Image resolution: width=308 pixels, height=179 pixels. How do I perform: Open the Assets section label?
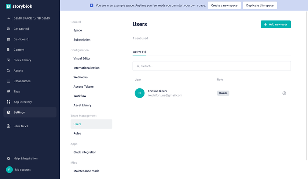click(18, 71)
